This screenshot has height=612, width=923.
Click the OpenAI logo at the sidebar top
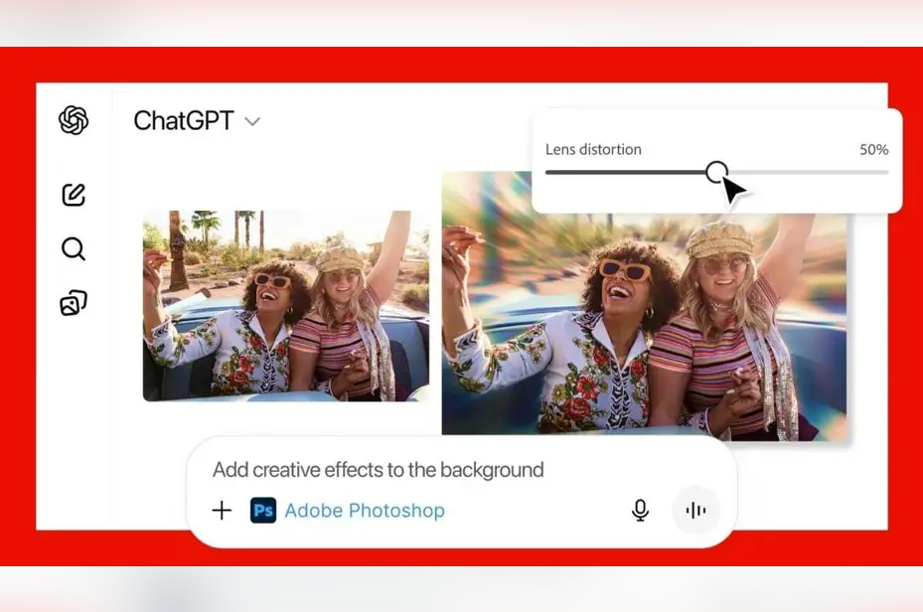pos(73,121)
